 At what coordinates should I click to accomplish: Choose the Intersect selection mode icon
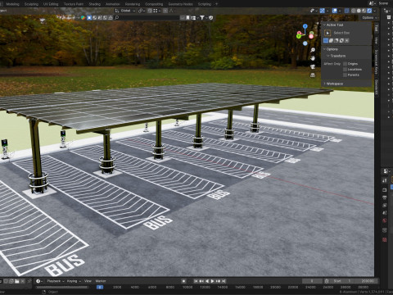tap(346, 40)
